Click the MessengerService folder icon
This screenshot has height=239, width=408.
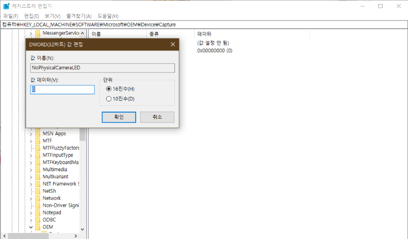(38, 33)
